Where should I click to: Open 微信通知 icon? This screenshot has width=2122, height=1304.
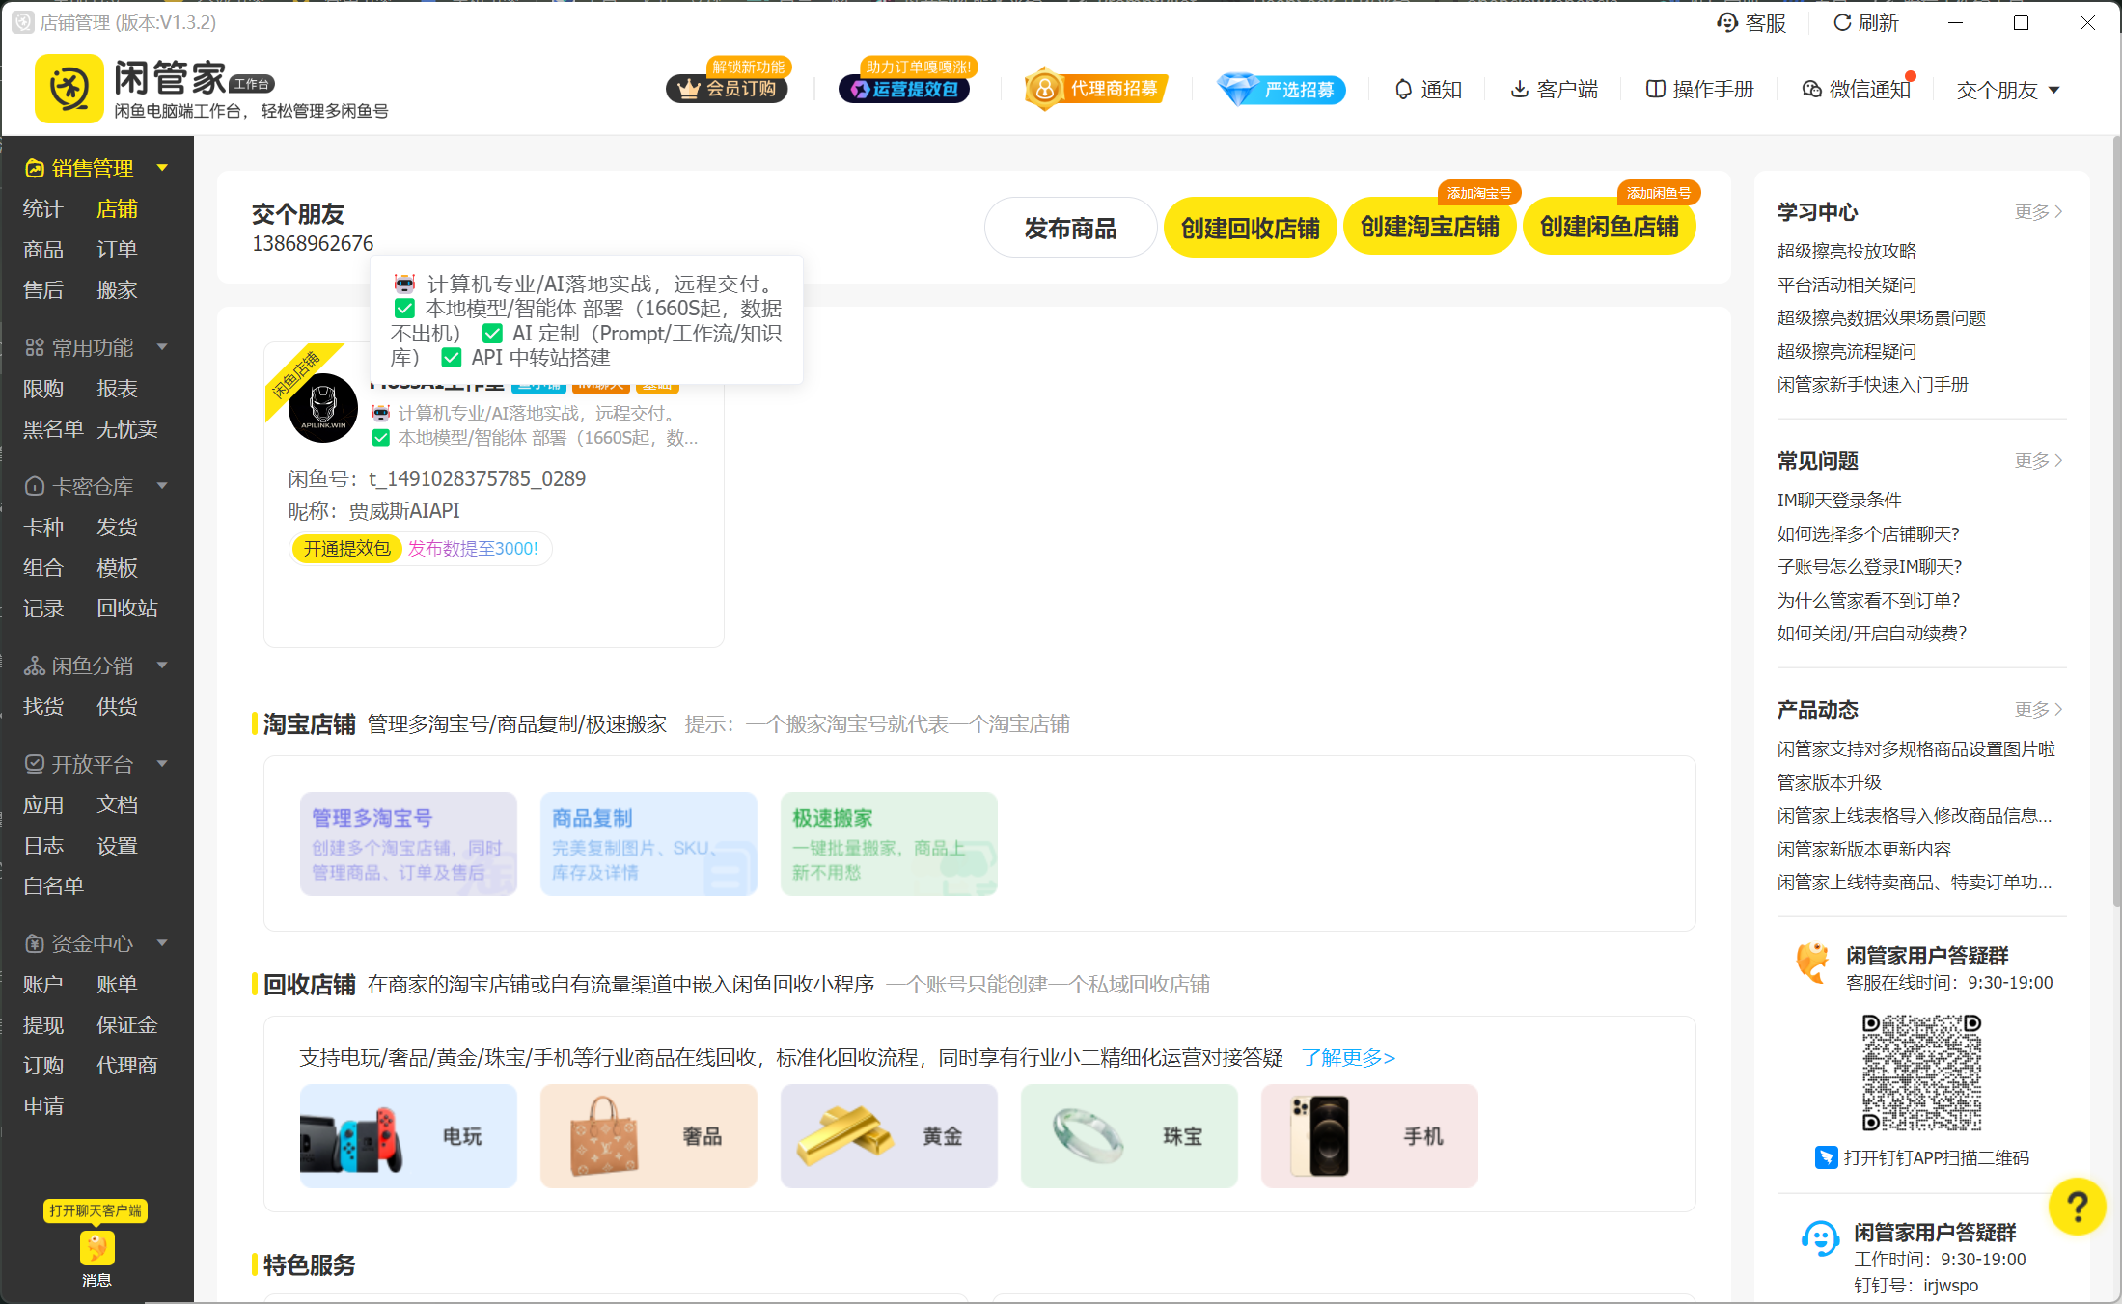tap(1811, 89)
